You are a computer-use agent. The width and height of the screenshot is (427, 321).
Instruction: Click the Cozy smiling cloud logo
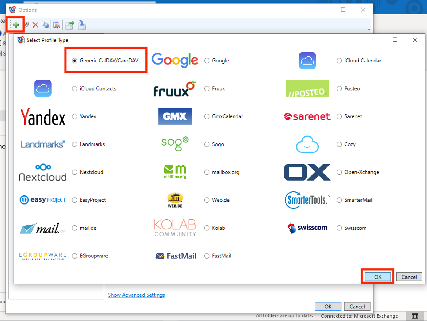307,144
